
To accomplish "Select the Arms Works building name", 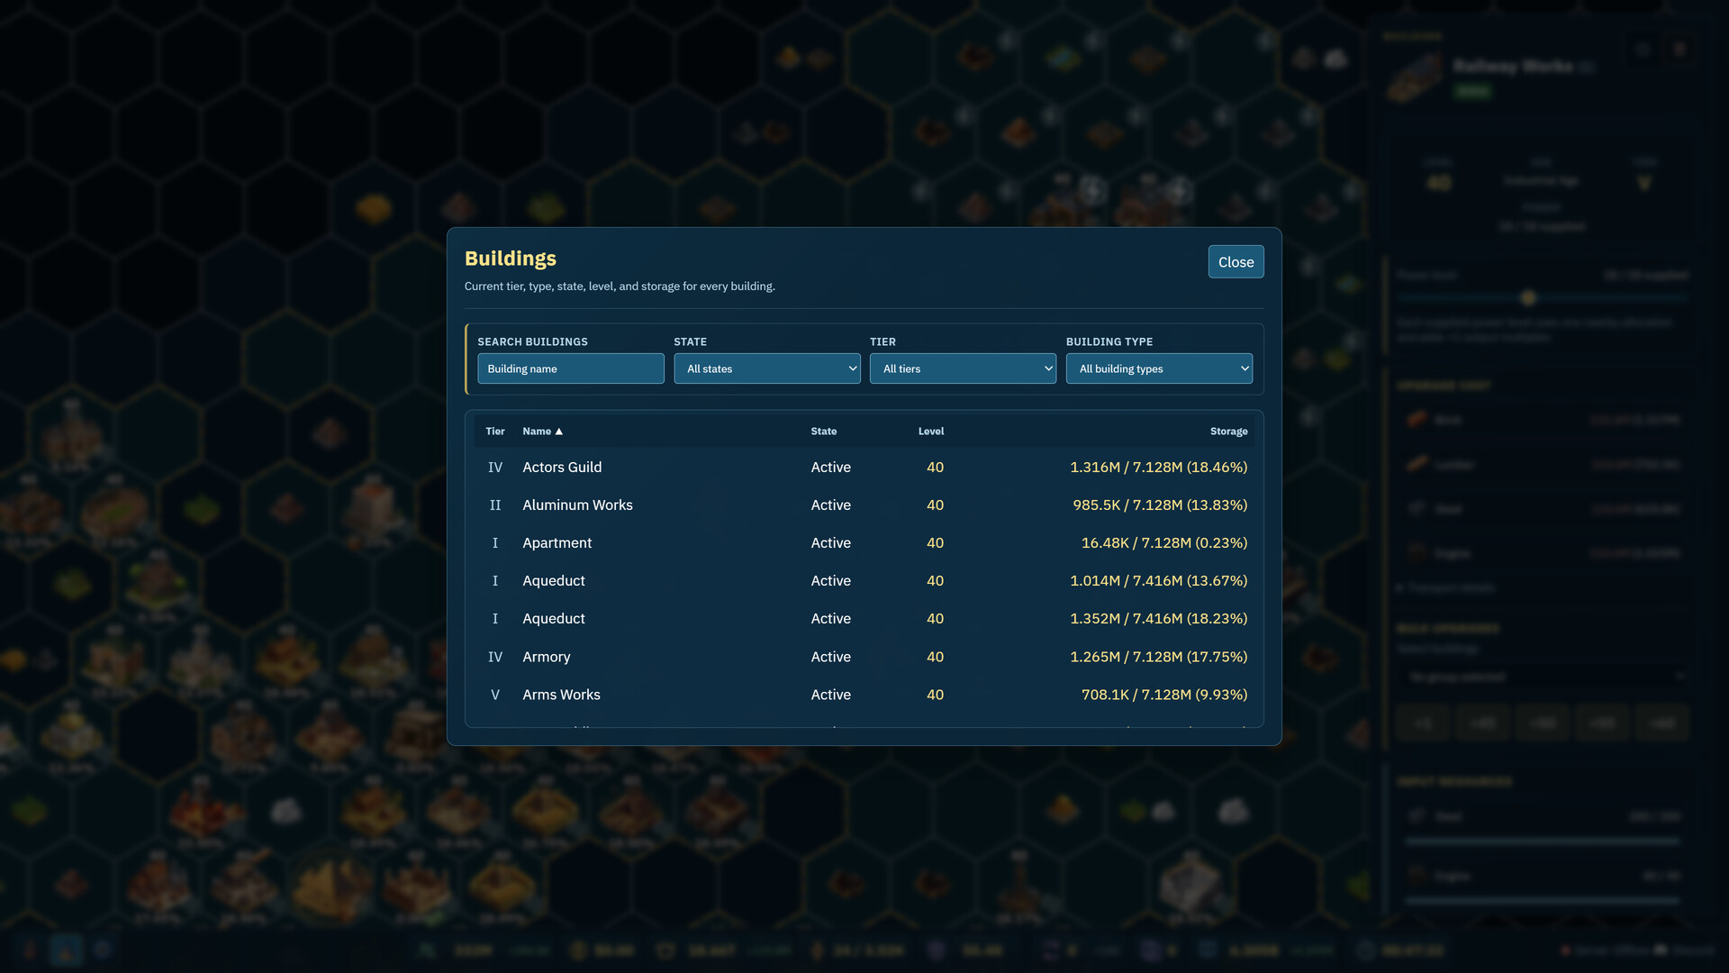I will click(x=561, y=695).
